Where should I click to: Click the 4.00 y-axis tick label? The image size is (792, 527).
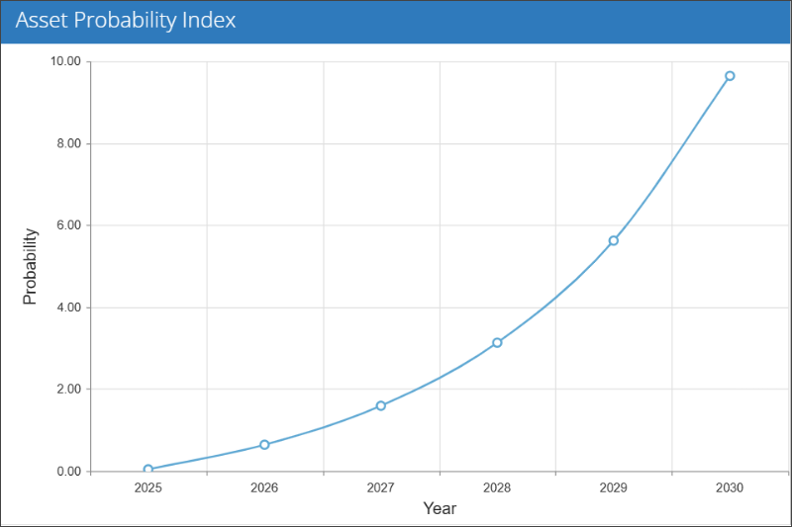[67, 307]
